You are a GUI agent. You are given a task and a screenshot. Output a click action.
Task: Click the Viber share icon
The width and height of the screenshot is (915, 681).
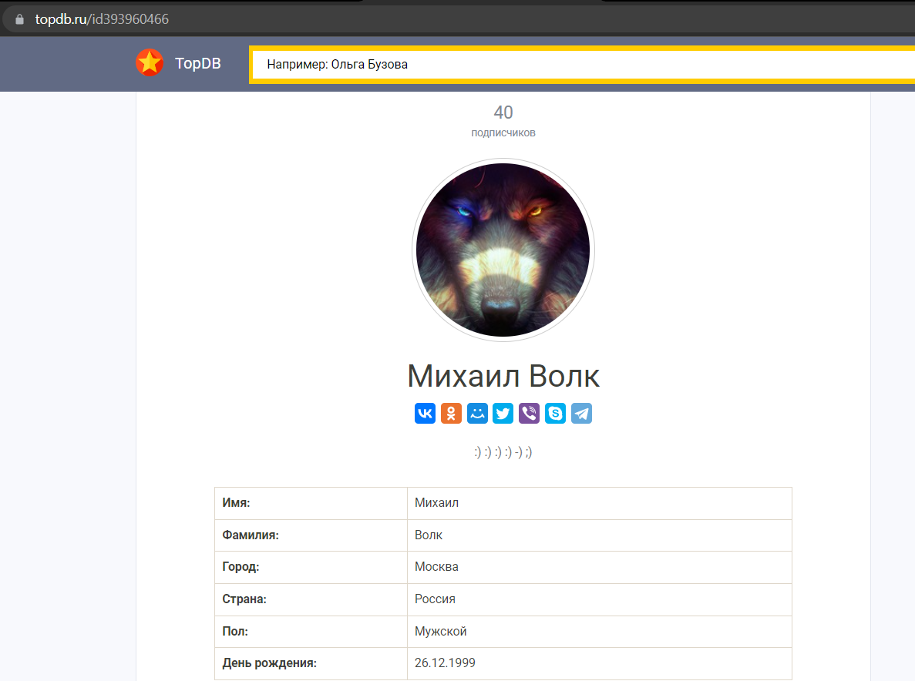(x=530, y=414)
